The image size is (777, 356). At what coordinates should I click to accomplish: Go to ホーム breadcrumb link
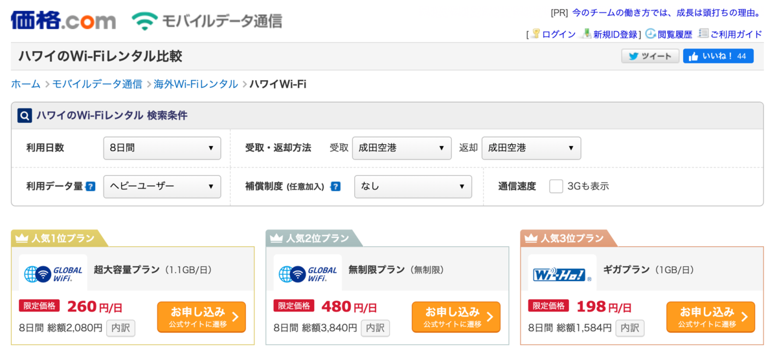(x=25, y=84)
